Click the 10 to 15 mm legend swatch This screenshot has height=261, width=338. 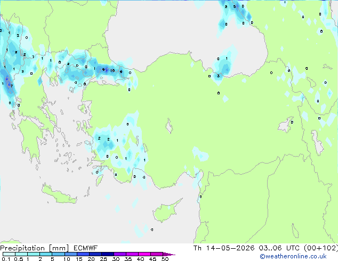tap(70, 254)
